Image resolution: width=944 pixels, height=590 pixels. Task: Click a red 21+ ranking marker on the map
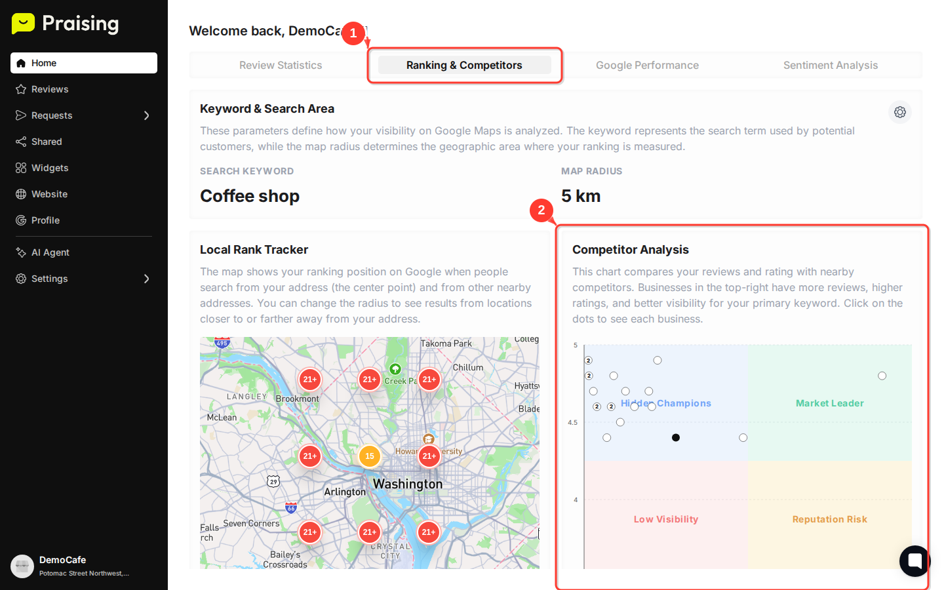(309, 379)
